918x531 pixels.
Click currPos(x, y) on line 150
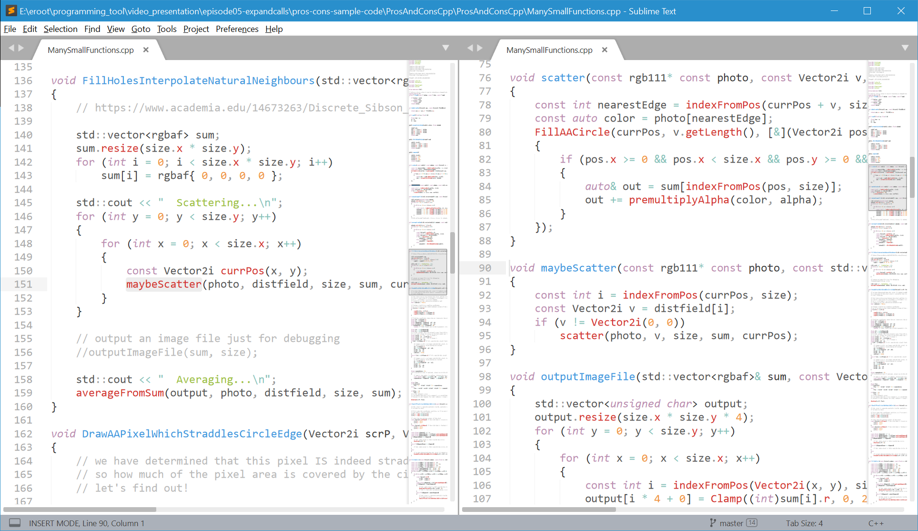click(x=261, y=271)
